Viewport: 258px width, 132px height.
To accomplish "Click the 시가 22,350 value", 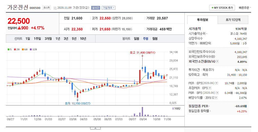I will [x=77, y=29].
